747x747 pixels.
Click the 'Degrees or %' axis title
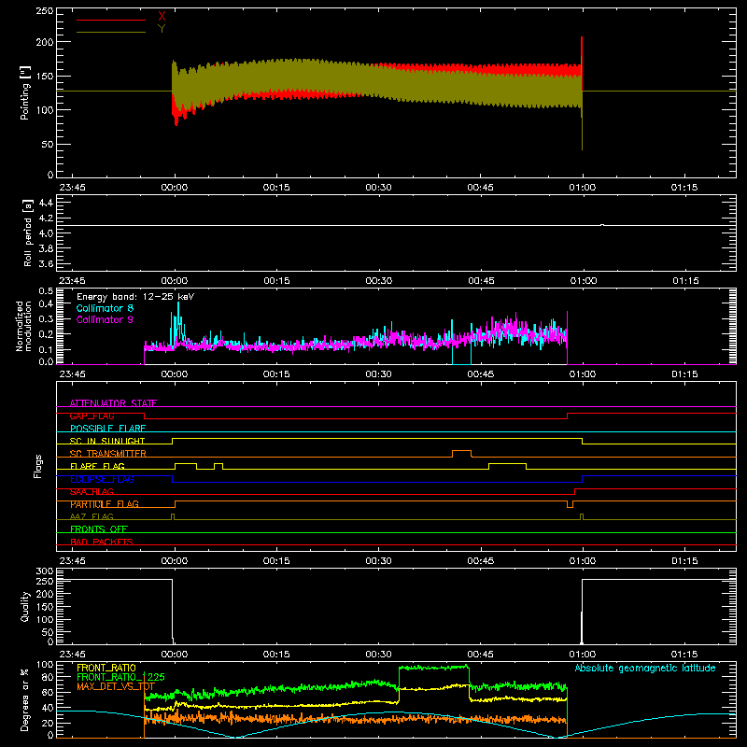click(x=25, y=699)
